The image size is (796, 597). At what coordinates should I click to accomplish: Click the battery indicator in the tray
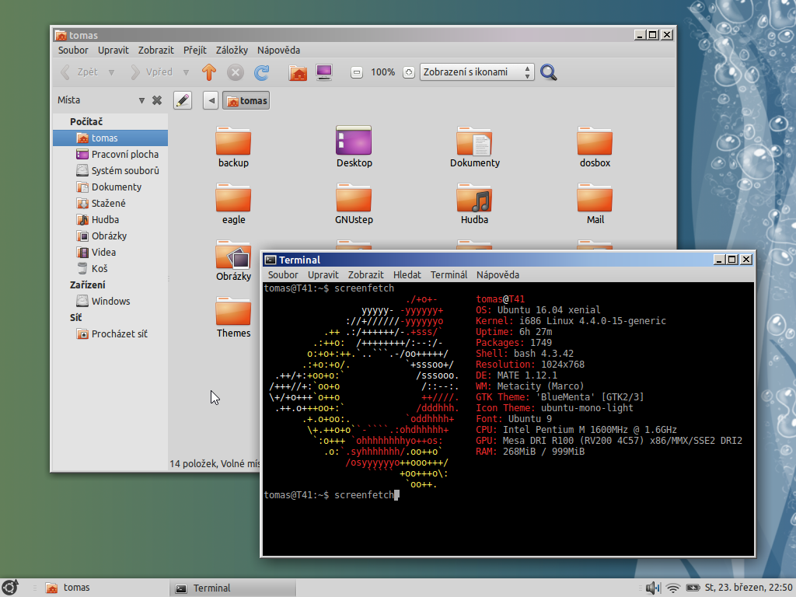click(693, 588)
